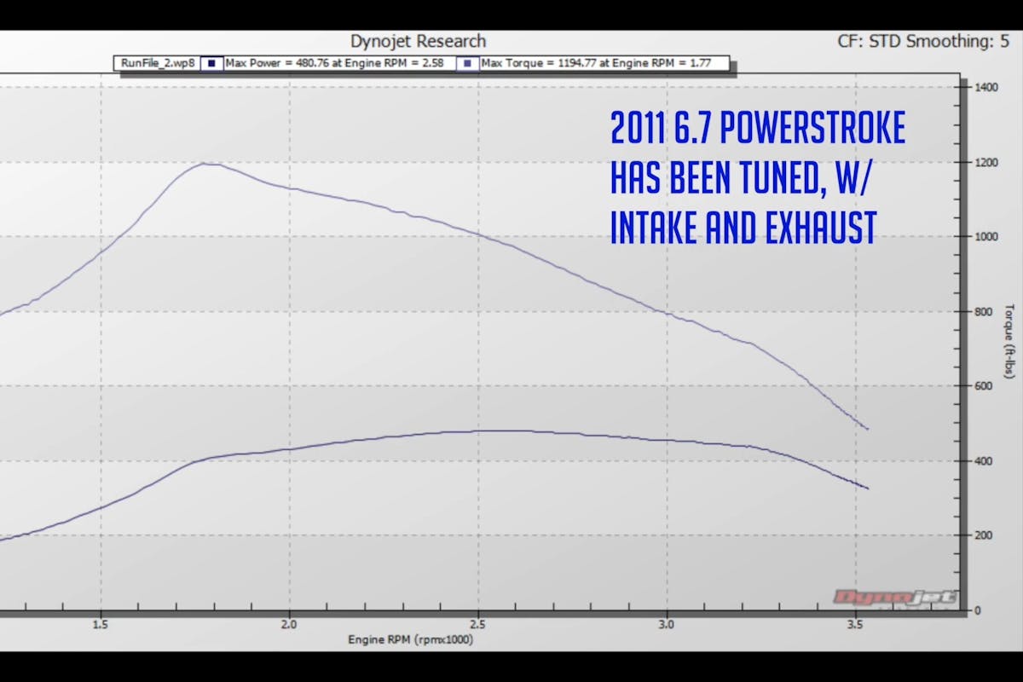Click the Torque (ft-lbs) axis label
The width and height of the screenshot is (1023, 682).
pos(1009,341)
